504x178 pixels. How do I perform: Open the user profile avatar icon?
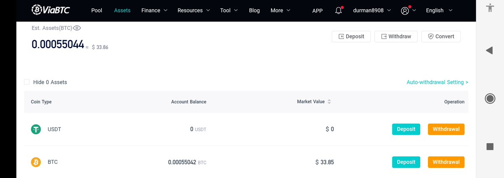(405, 10)
